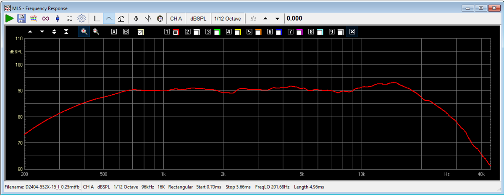Image resolution: width=504 pixels, height=196 pixels.
Task: Click the infinity loop icon
Action: click(45, 18)
